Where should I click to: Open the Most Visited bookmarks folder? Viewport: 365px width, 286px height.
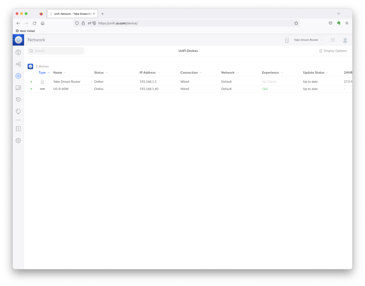tap(25, 31)
